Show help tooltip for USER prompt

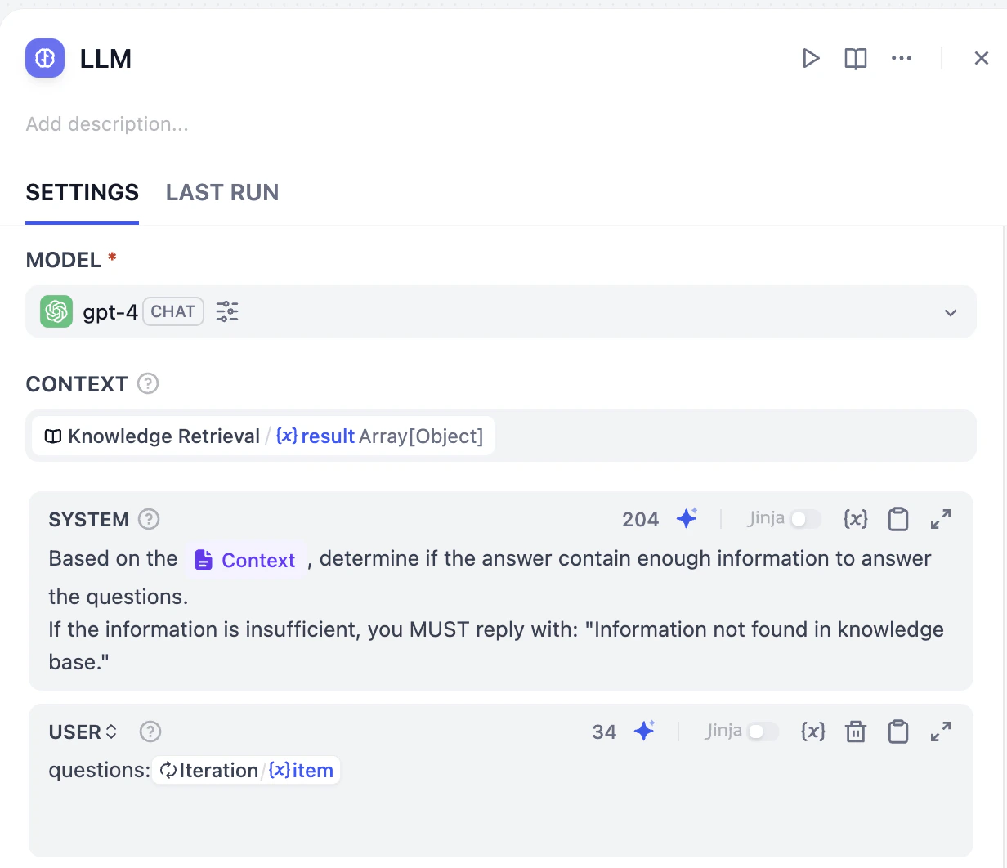[150, 732]
